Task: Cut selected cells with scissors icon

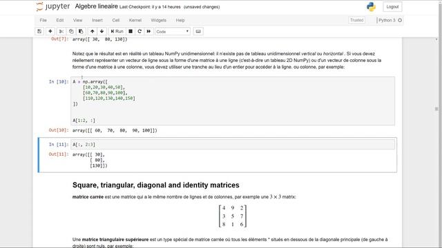Action: (61, 32)
